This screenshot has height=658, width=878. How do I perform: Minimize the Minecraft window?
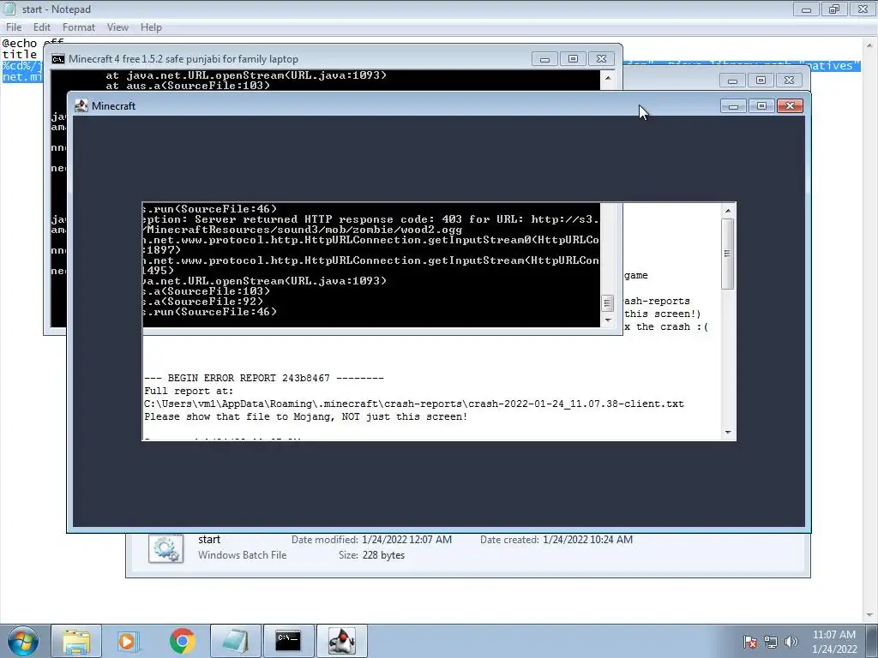(734, 105)
